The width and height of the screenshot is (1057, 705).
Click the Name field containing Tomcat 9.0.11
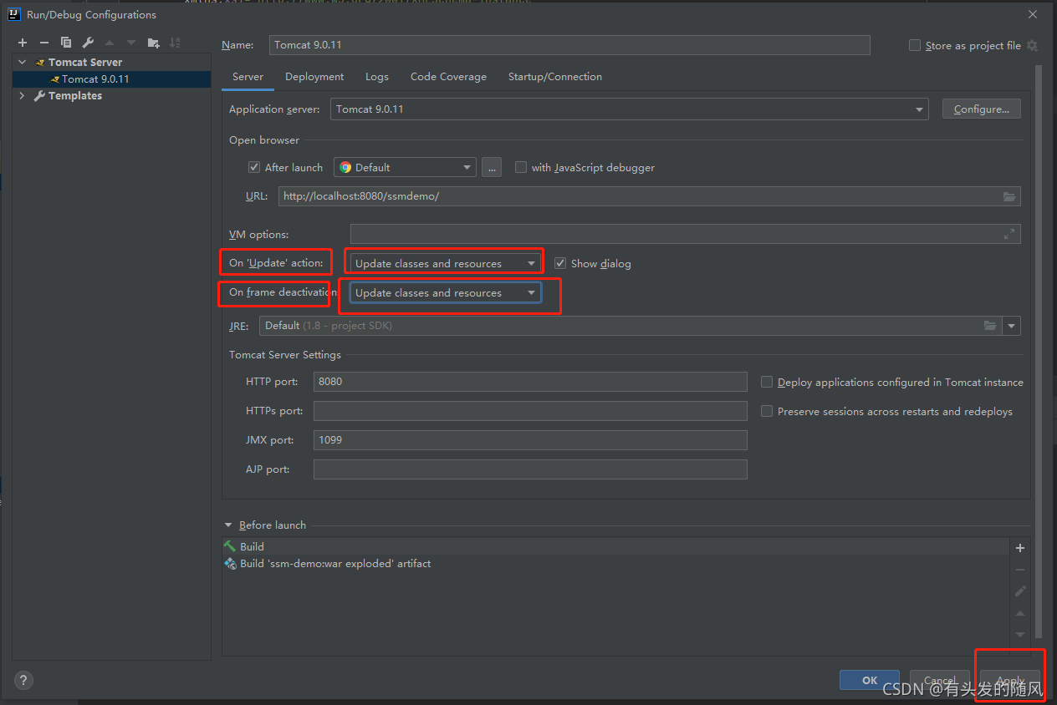tap(569, 45)
